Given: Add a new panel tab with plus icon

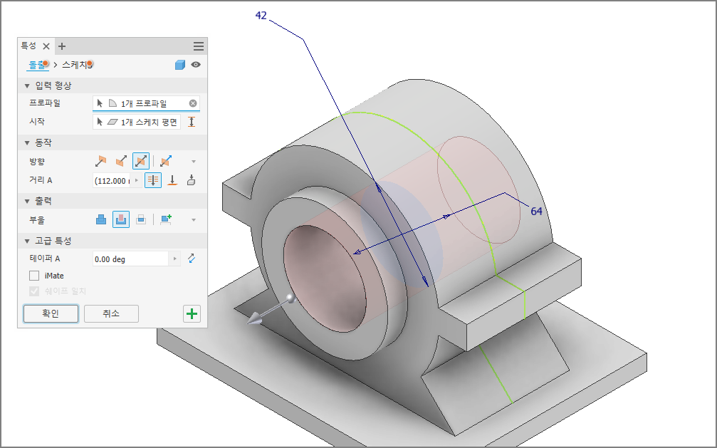Looking at the screenshot, I should tap(62, 46).
